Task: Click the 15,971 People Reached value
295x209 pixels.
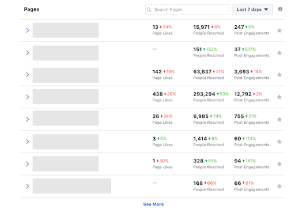Action: 201,27
